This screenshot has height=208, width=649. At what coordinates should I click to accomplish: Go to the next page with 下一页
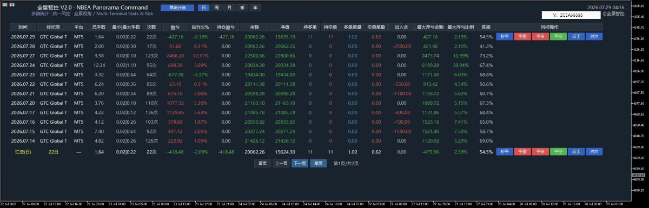click(299, 163)
